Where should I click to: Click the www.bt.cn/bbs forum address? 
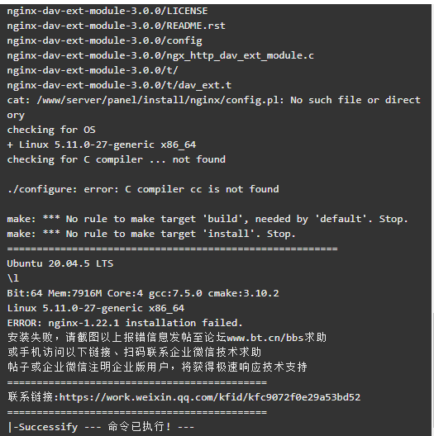coord(265,338)
